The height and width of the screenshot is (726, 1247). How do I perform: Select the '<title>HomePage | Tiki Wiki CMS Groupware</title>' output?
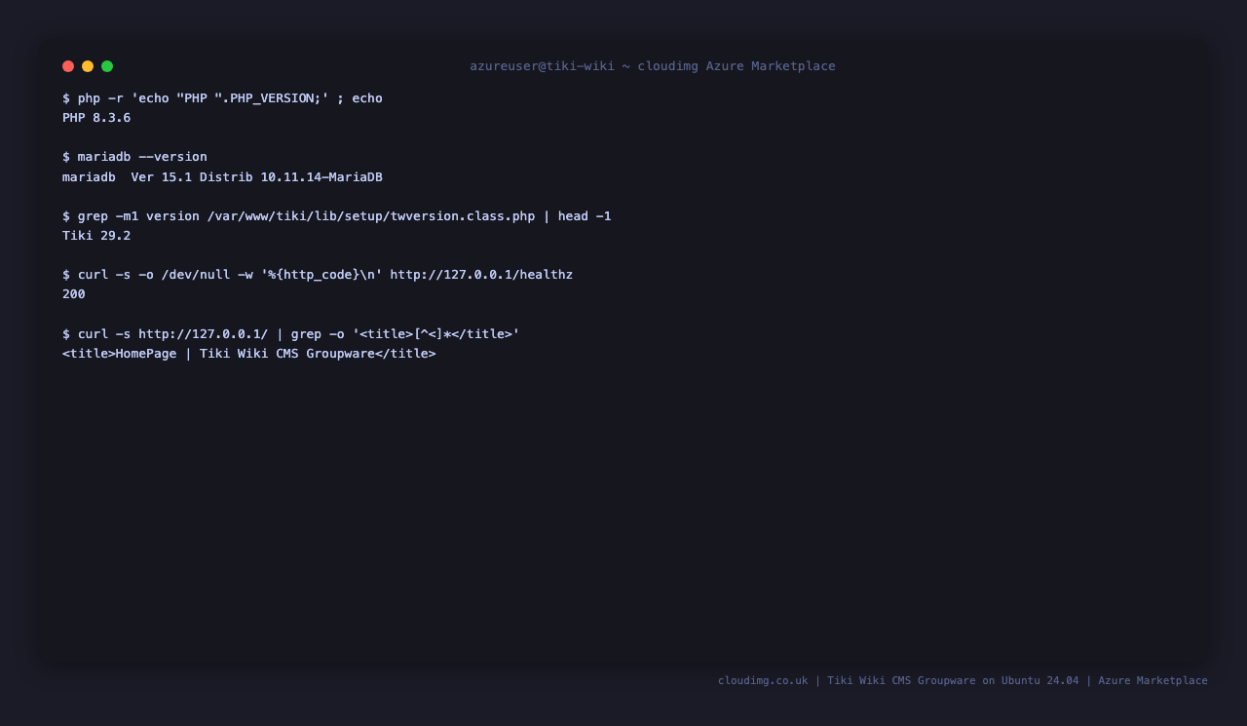pyautogui.click(x=249, y=354)
